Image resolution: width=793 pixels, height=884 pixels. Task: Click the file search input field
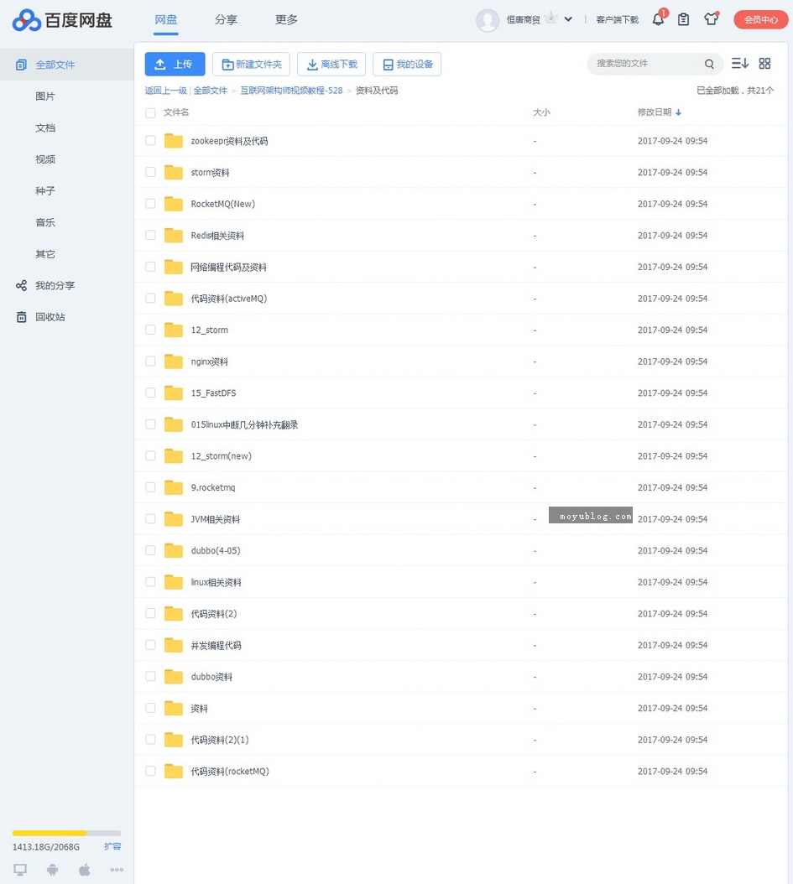(646, 63)
